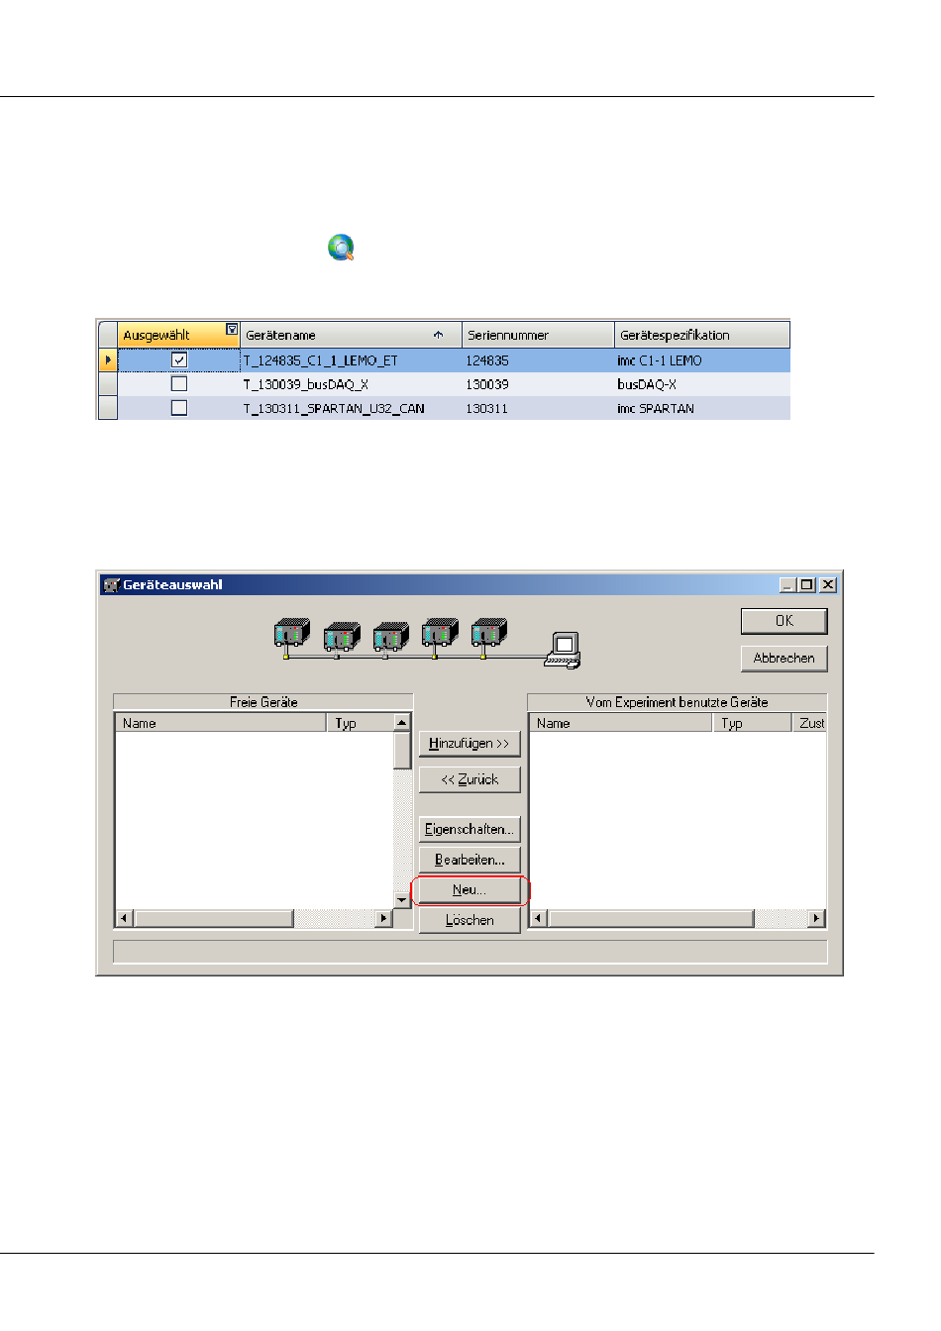This screenshot has width=941, height=1331.
Task: Click the filter icon in Ausgewählt header
Action: [232, 330]
